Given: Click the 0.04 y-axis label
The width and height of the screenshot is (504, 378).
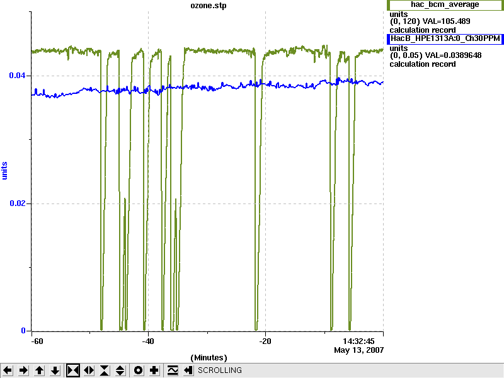Looking at the screenshot, I should [x=17, y=76].
